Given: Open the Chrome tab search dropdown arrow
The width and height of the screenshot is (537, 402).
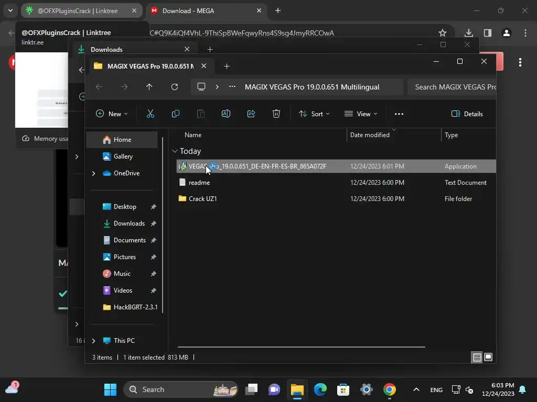Looking at the screenshot, I should click(x=10, y=10).
